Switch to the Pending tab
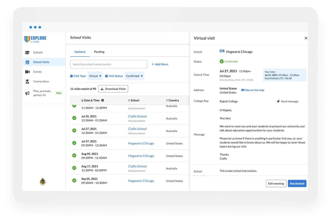The height and width of the screenshot is (222, 332). 99,52
